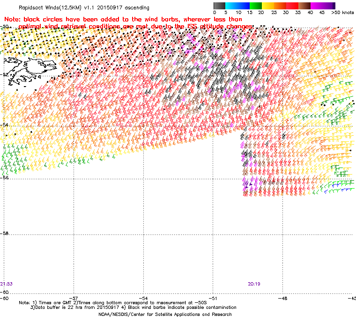Click the '>50 knots' legend label
This screenshot has width=356, height=322.
coord(342,13)
